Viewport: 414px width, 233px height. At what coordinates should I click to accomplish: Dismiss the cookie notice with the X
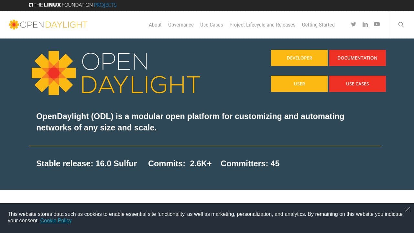click(x=408, y=209)
